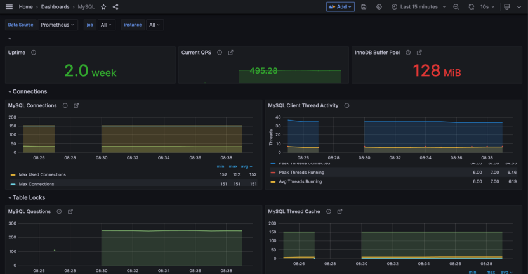Open the Prometheus data source dropdown
Viewport: 528px width, 274px height.
click(x=58, y=25)
